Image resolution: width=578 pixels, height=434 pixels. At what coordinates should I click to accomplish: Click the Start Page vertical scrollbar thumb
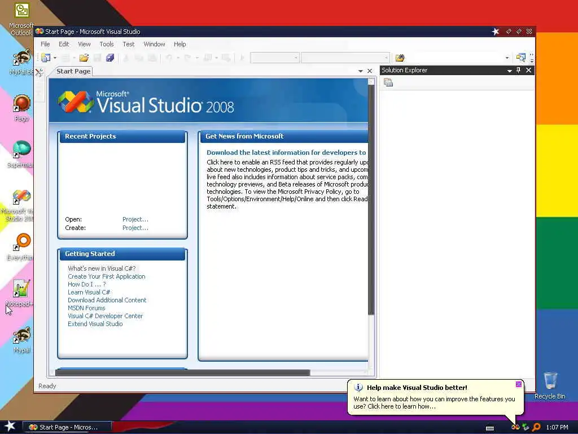pos(371,199)
